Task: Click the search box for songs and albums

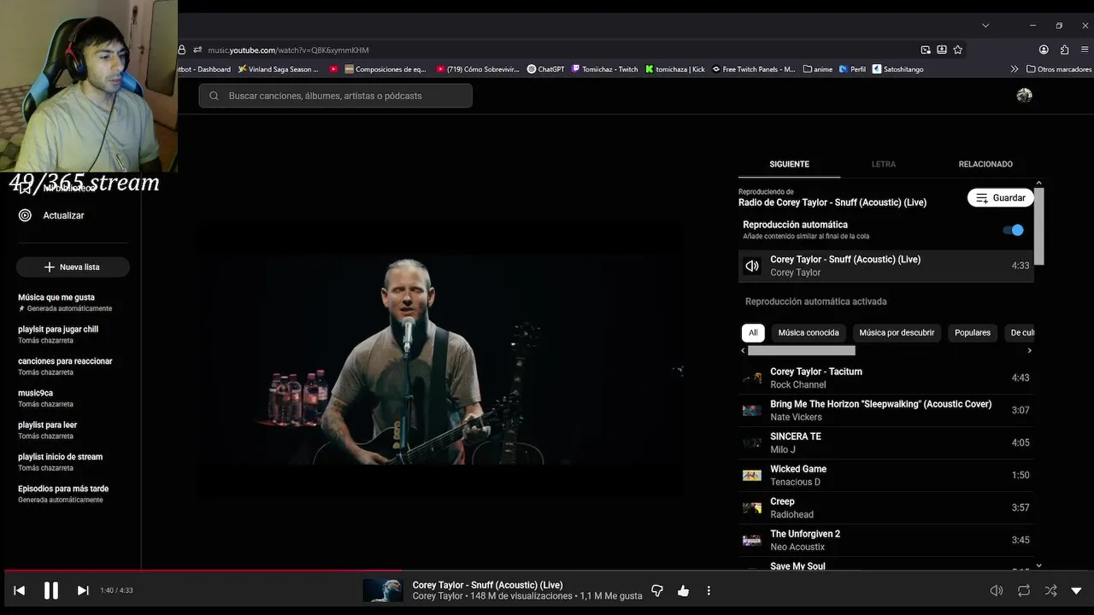Action: click(x=335, y=96)
